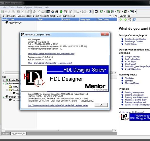Sort by the Design Unit column header
This screenshot has height=141, width=150.
coord(19,19)
